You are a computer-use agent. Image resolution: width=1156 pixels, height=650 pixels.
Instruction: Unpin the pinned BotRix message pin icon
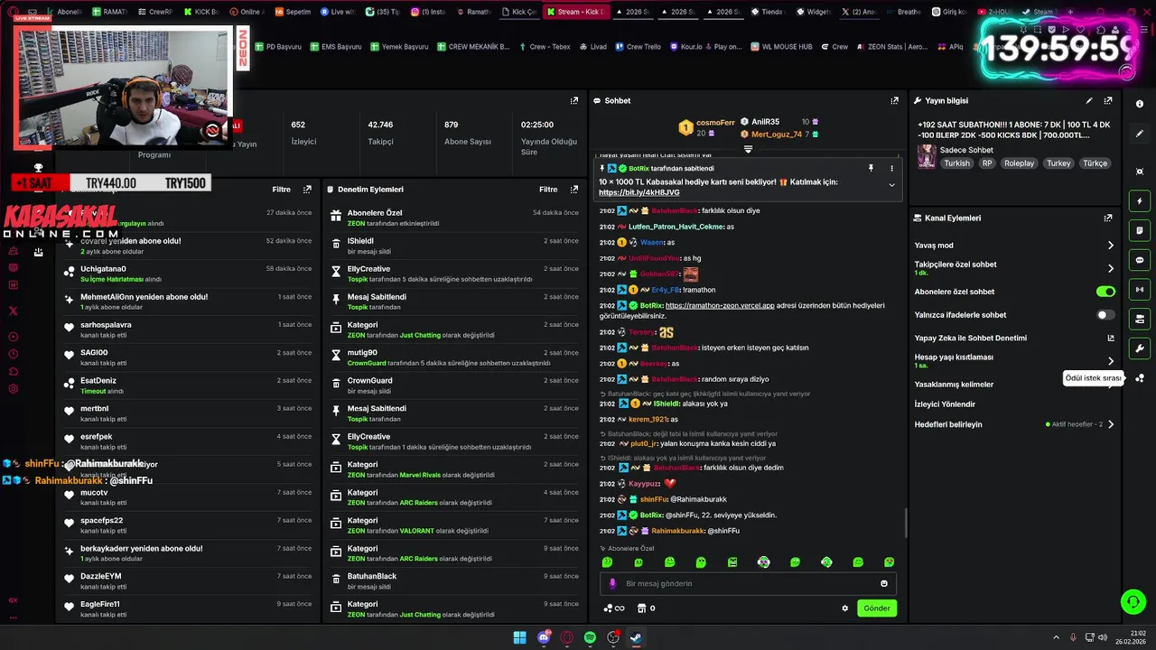[871, 169]
